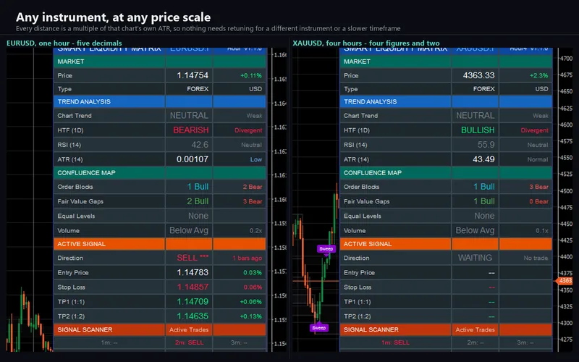
Task: Click the EURUSD panel's CONFLUENCE MAP header
Action: [159, 173]
